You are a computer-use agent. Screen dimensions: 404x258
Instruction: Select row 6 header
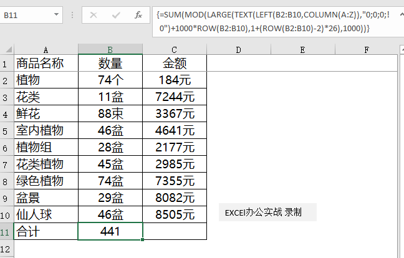coord(6,147)
